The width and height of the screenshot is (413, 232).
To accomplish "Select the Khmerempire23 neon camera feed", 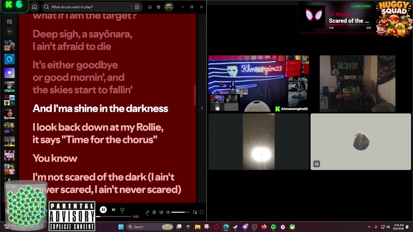I will click(258, 83).
